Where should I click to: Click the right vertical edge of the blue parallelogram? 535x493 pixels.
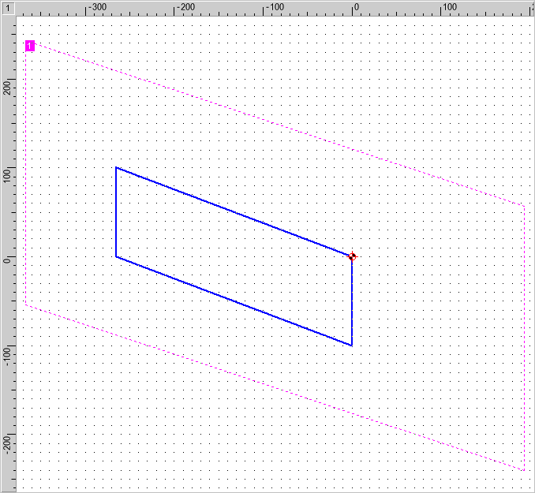tap(352, 301)
